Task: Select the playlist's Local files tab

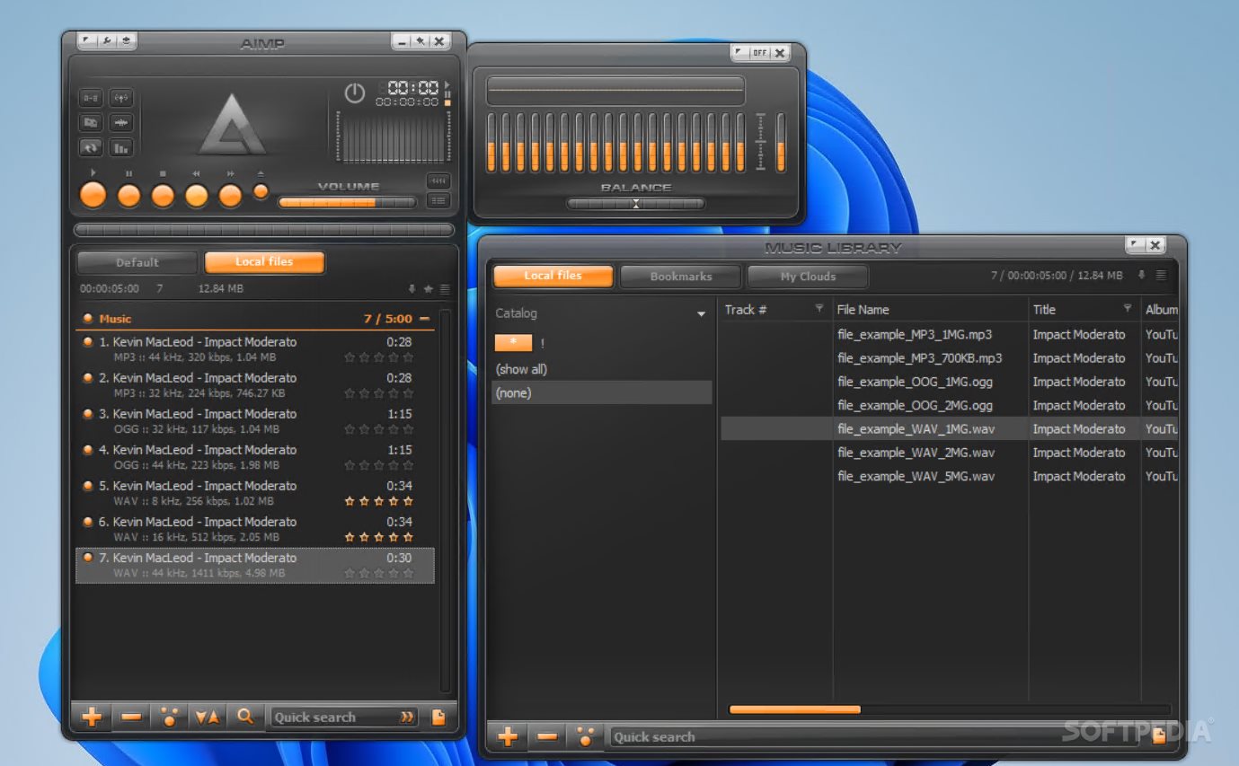Action: pos(264,262)
